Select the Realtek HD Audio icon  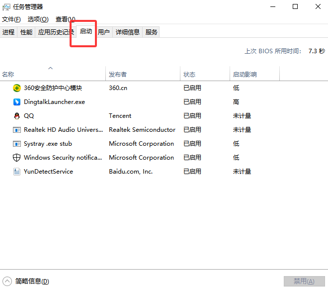[x=16, y=130]
